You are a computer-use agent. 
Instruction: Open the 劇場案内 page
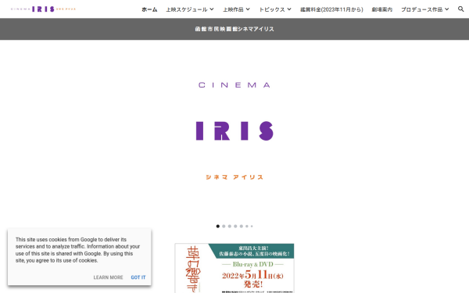(382, 9)
